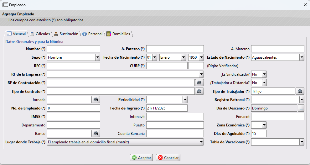Switch to the General tab

16,34
